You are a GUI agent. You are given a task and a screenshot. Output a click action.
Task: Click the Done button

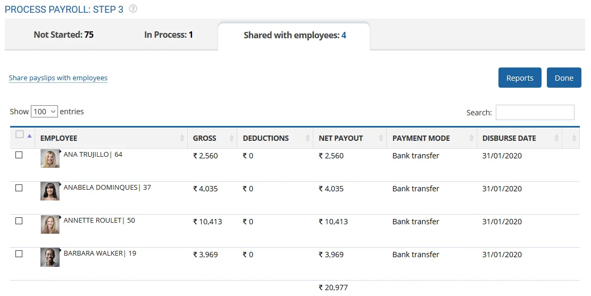coord(564,78)
